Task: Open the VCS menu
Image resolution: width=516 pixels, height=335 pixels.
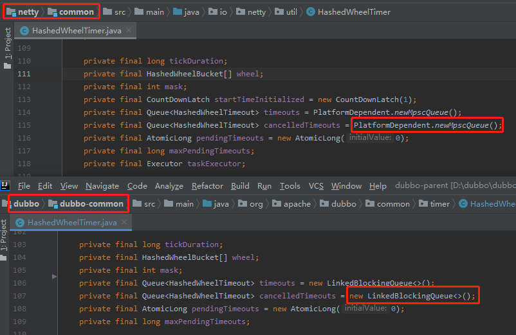Action: pos(316,186)
